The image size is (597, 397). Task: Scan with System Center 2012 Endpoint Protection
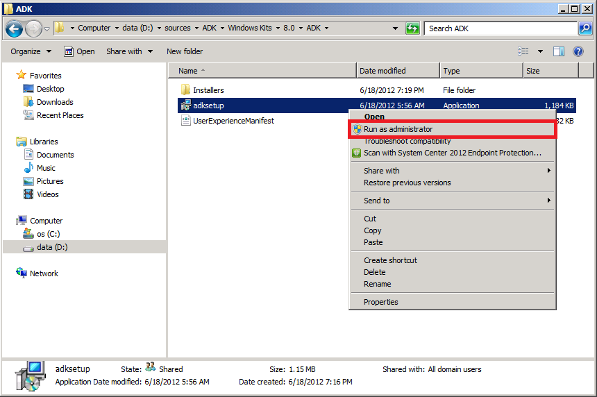point(453,153)
